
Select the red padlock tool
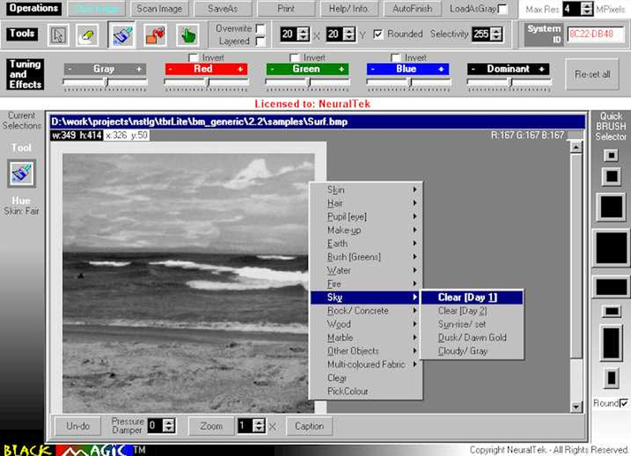point(154,35)
